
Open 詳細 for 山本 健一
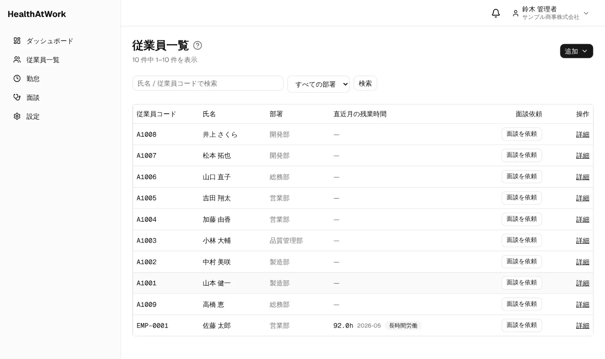[582, 283]
